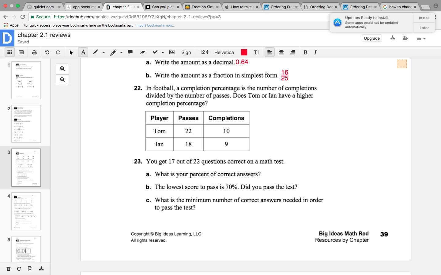Insert an image
This screenshot has width=441, height=275.
tap(172, 52)
